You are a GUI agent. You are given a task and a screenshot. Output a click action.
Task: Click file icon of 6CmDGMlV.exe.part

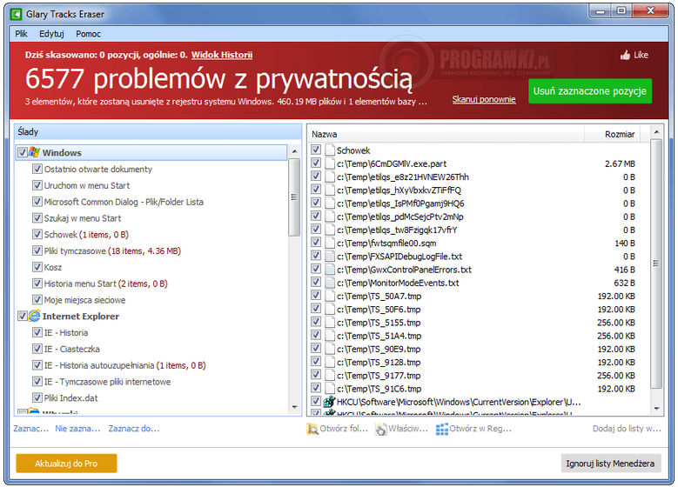pyautogui.click(x=330, y=163)
